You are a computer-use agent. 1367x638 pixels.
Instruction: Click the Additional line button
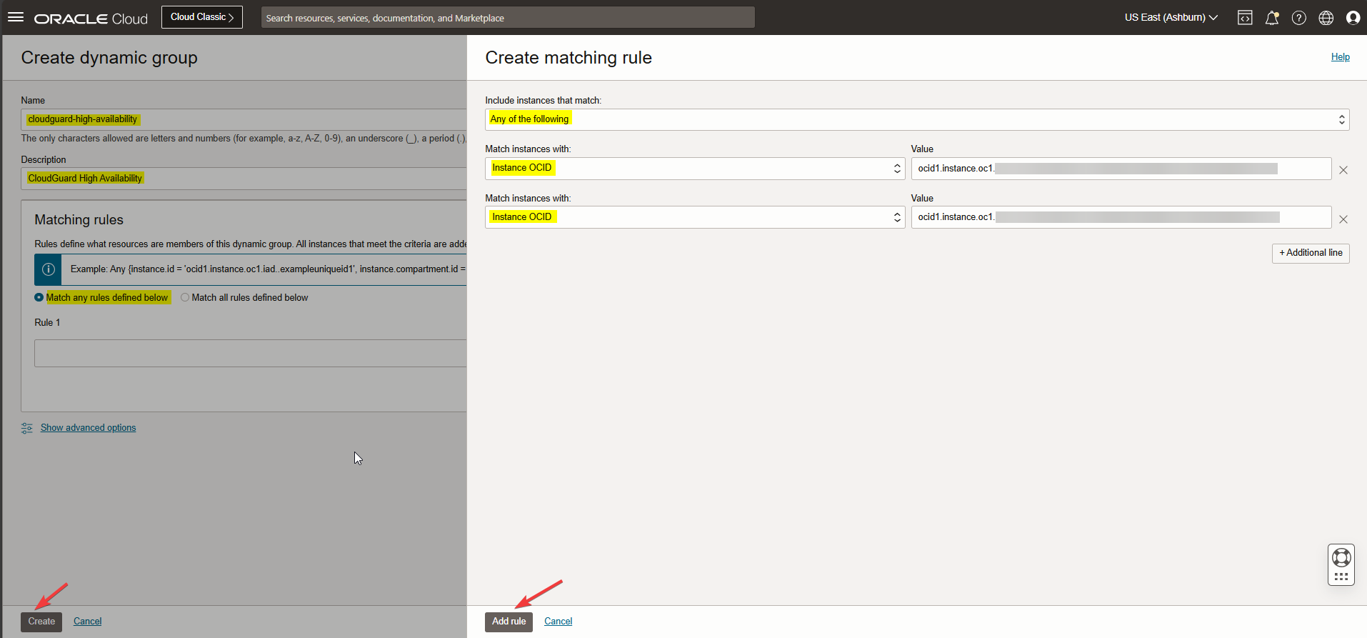(x=1310, y=253)
